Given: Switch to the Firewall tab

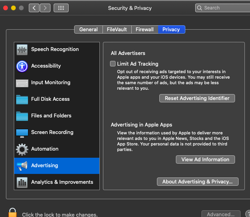Looking at the screenshot, I should (145, 29).
